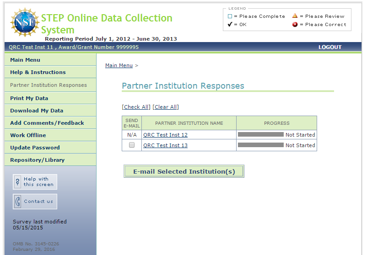Choose Download My Data in sidebar
This screenshot has height=255, width=367.
tap(37, 111)
